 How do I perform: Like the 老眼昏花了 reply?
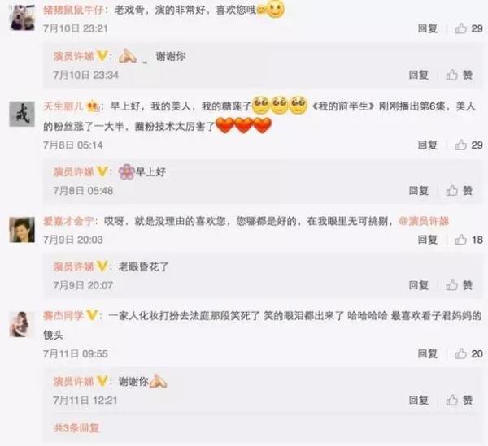[460, 285]
